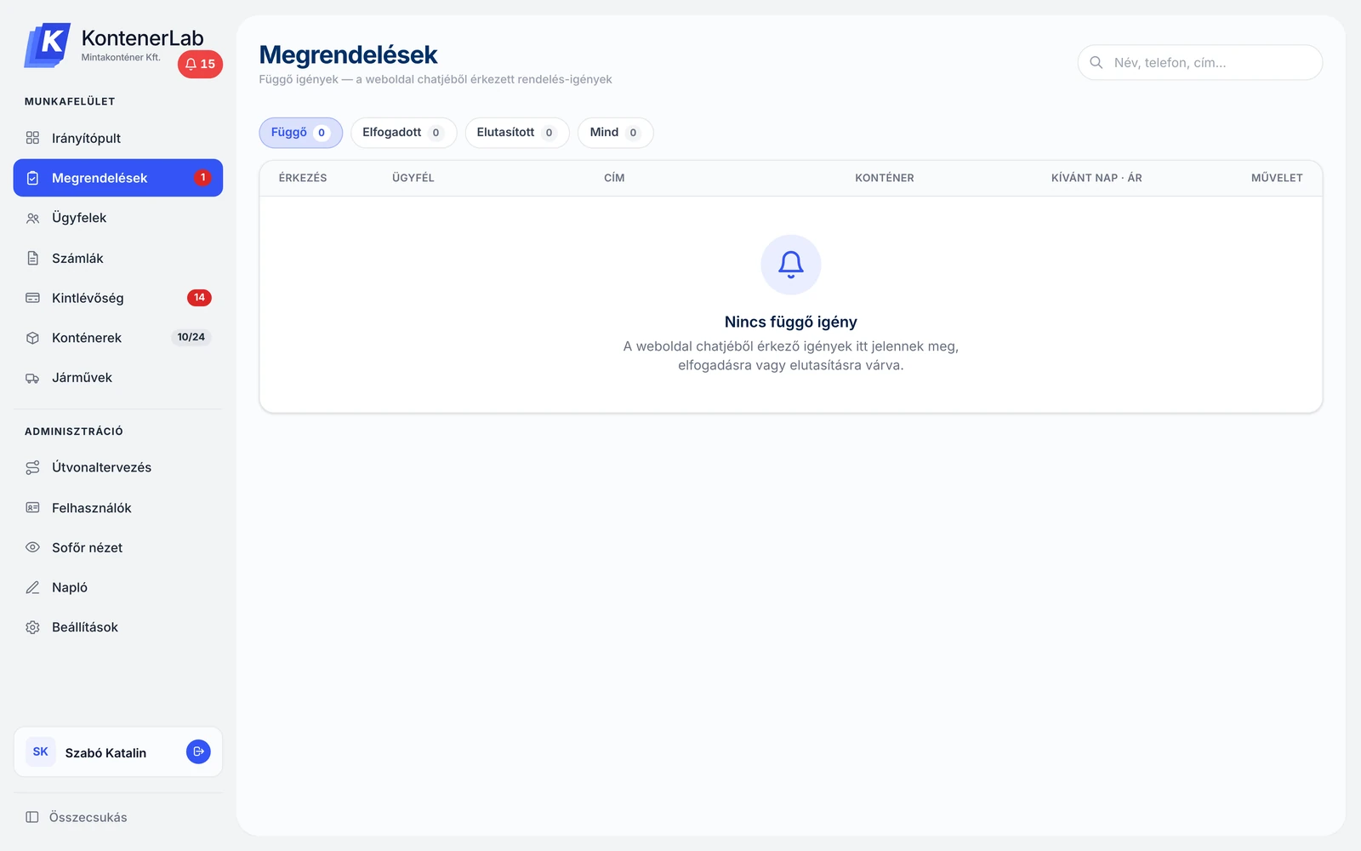Screen dimensions: 1361x851
Task: Open the notifications bell badge showing 15
Action: coord(200,64)
